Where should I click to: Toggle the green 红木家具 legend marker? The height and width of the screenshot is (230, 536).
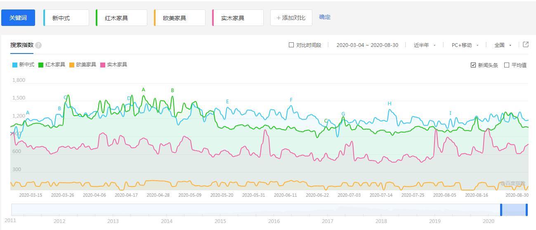point(41,65)
